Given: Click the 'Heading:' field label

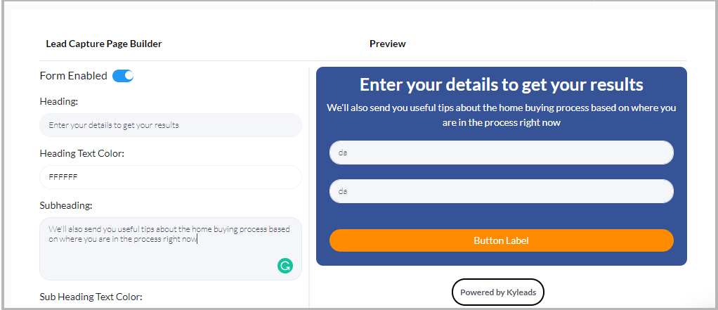Looking at the screenshot, I should coord(59,101).
